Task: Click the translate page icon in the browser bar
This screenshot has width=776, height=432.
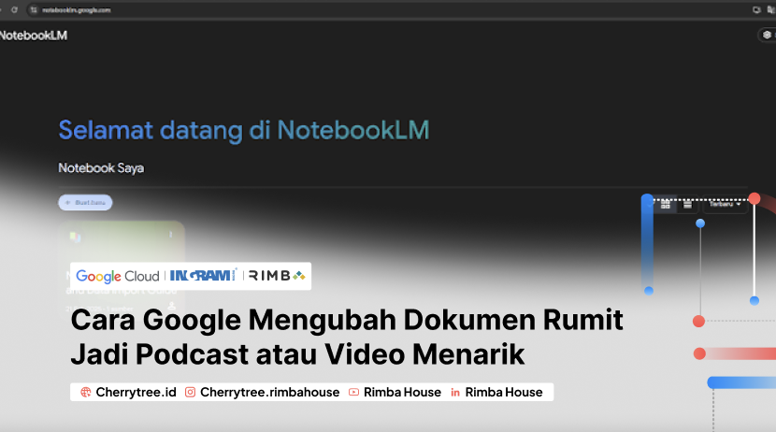Action: point(770,10)
